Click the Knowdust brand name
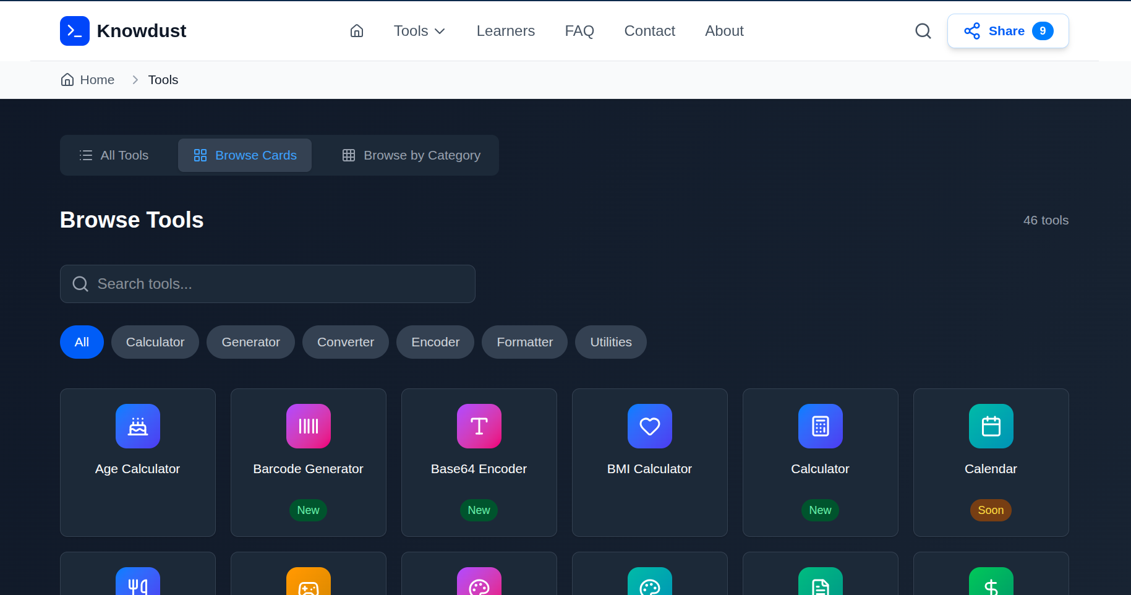The width and height of the screenshot is (1131, 595). [x=142, y=31]
